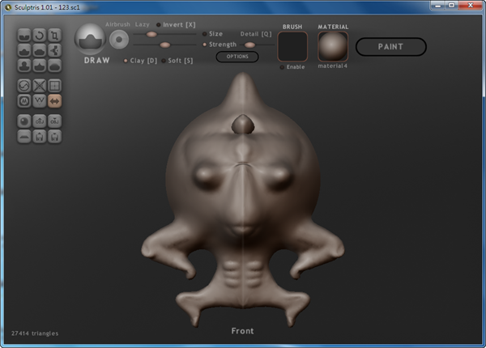
Task: Select the Pinch brush tool
Action: click(40, 66)
